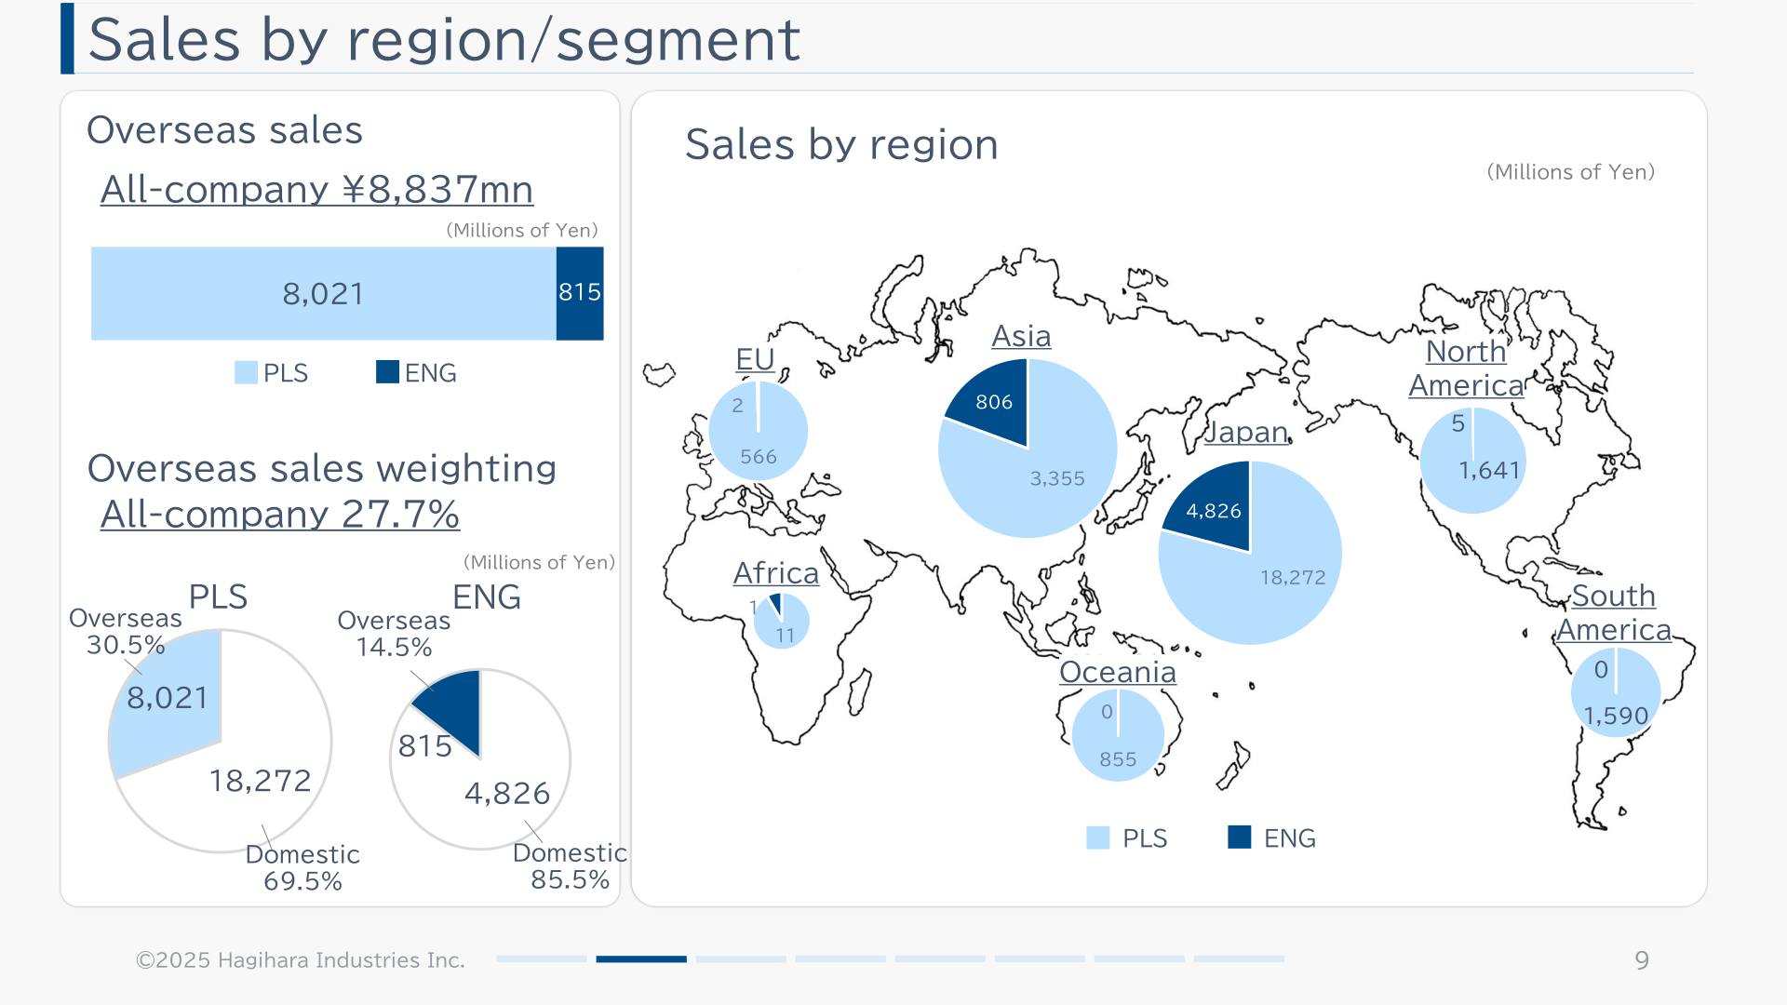Click the EU region label
This screenshot has height=1005, width=1787.
[x=755, y=359]
